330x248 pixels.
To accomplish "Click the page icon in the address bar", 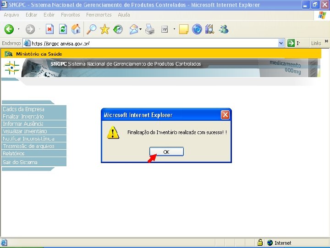I will [27, 43].
